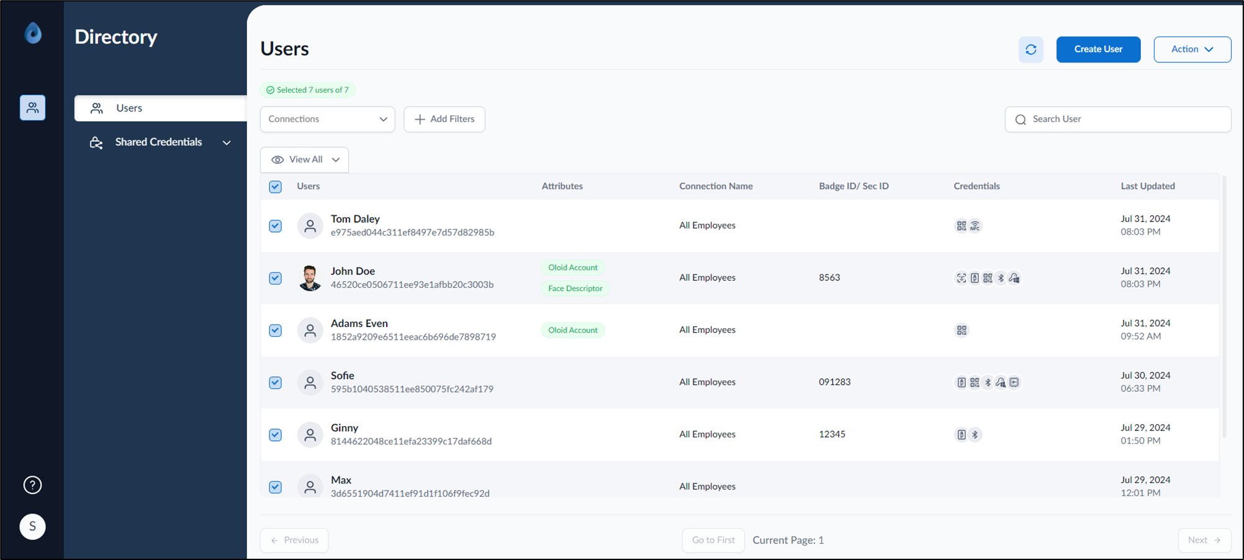Click John Doe's Face Descriptor tag

(575, 288)
